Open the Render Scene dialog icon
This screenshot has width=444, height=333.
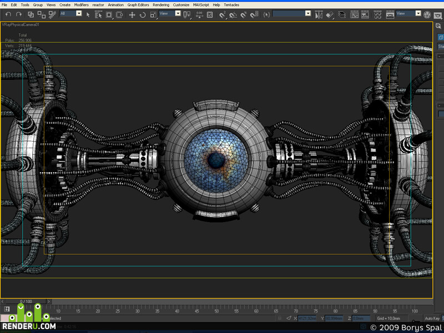pyautogui.click(x=390, y=15)
